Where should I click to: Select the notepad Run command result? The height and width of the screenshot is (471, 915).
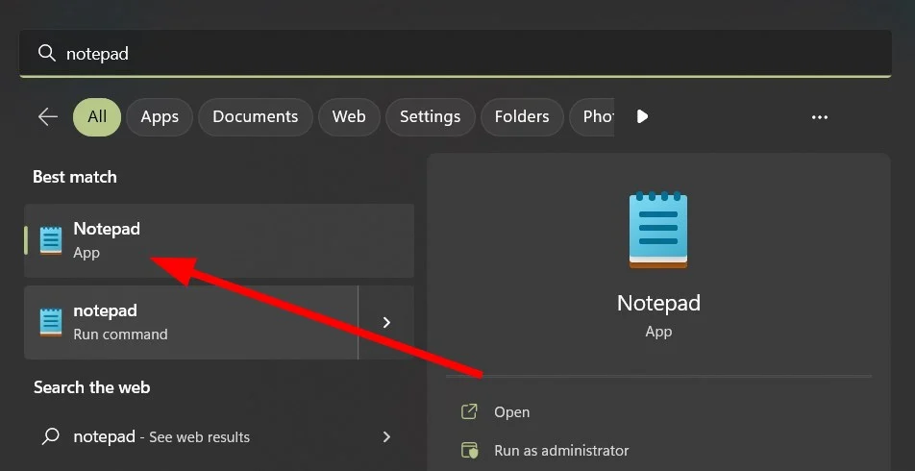[191, 322]
